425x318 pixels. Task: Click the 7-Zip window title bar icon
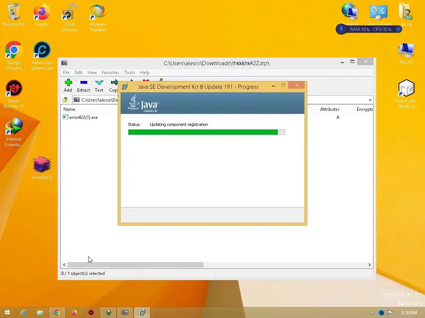64,63
